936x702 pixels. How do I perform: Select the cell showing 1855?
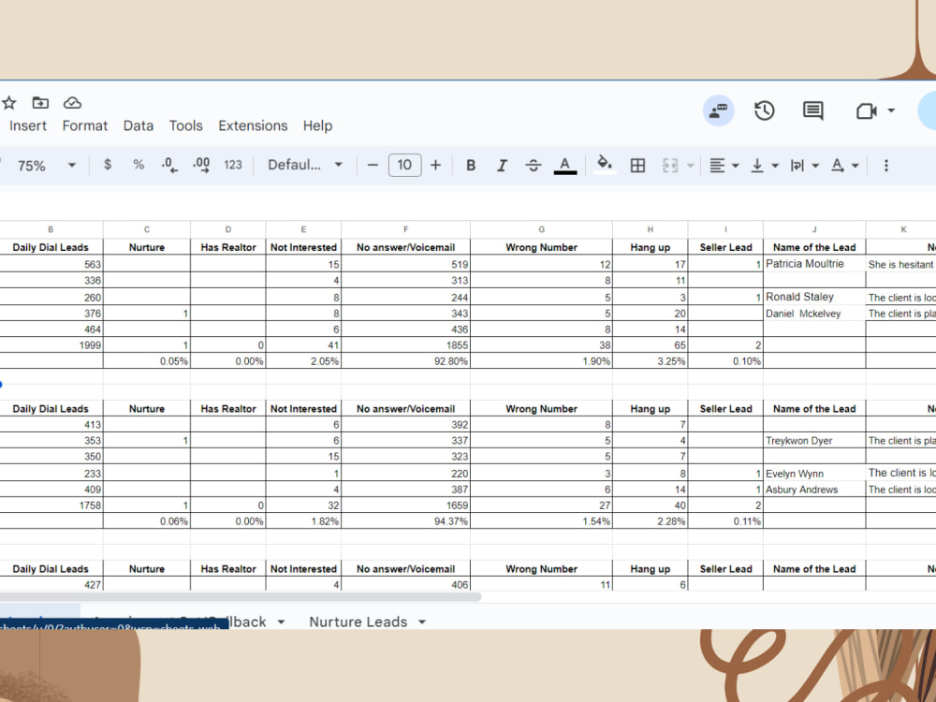click(x=406, y=345)
